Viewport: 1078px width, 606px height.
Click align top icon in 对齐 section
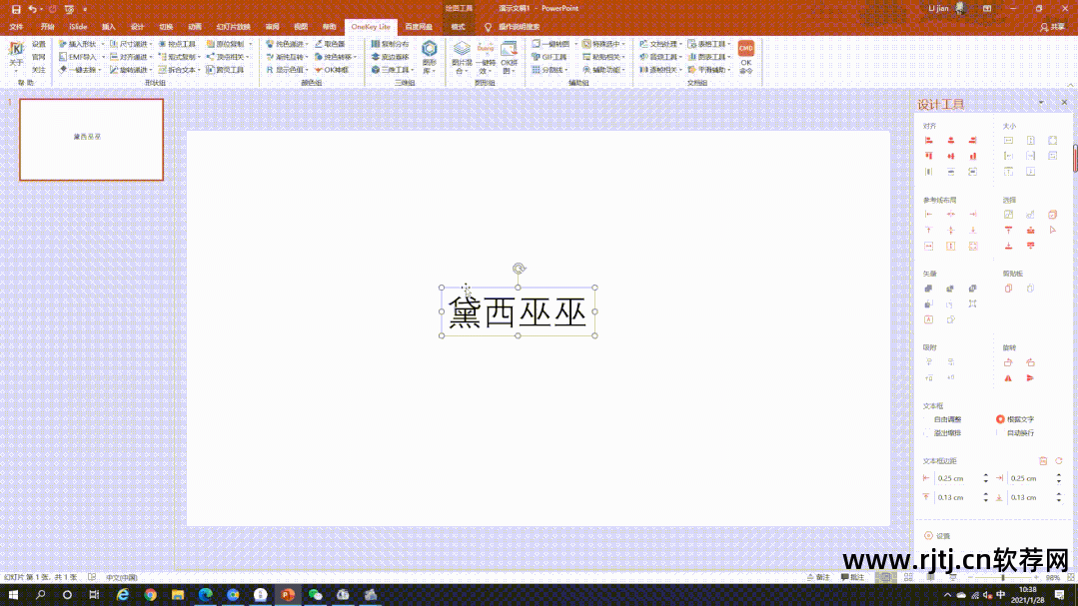pyautogui.click(x=929, y=156)
